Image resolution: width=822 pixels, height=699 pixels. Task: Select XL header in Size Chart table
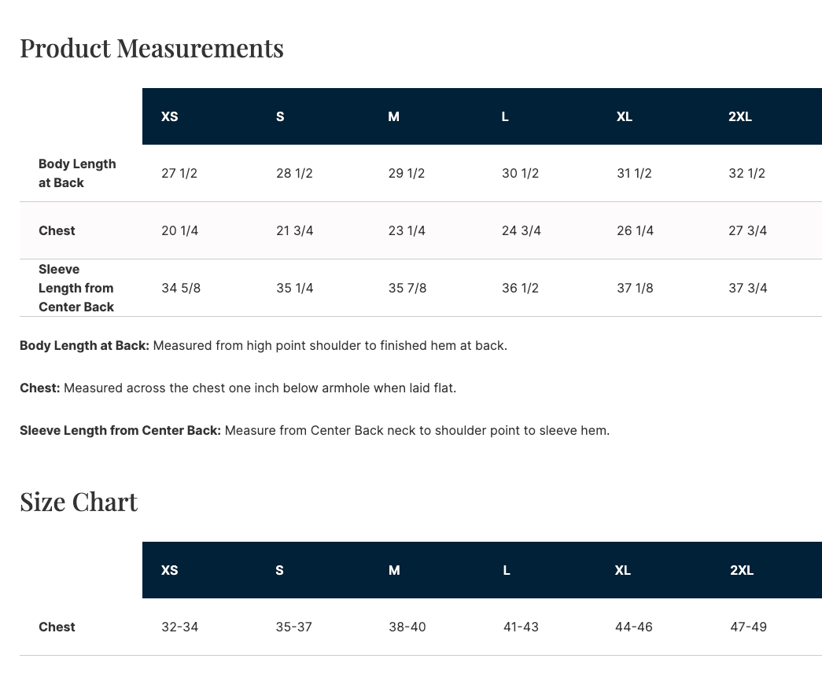(x=623, y=570)
